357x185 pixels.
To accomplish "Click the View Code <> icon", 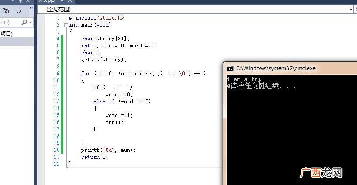I will click(x=19, y=11).
